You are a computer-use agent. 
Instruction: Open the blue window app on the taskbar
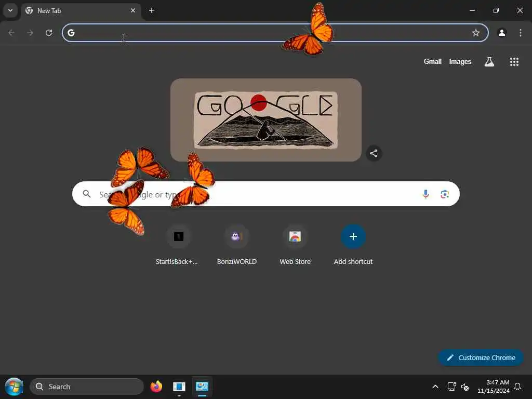(179, 387)
